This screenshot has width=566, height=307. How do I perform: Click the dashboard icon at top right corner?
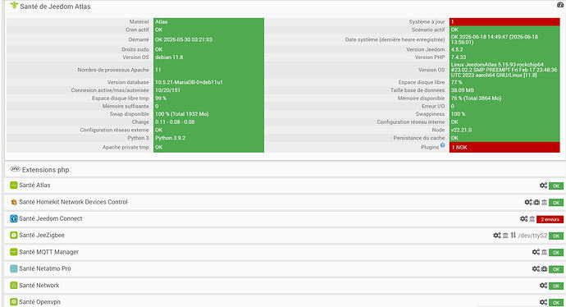(x=560, y=5)
